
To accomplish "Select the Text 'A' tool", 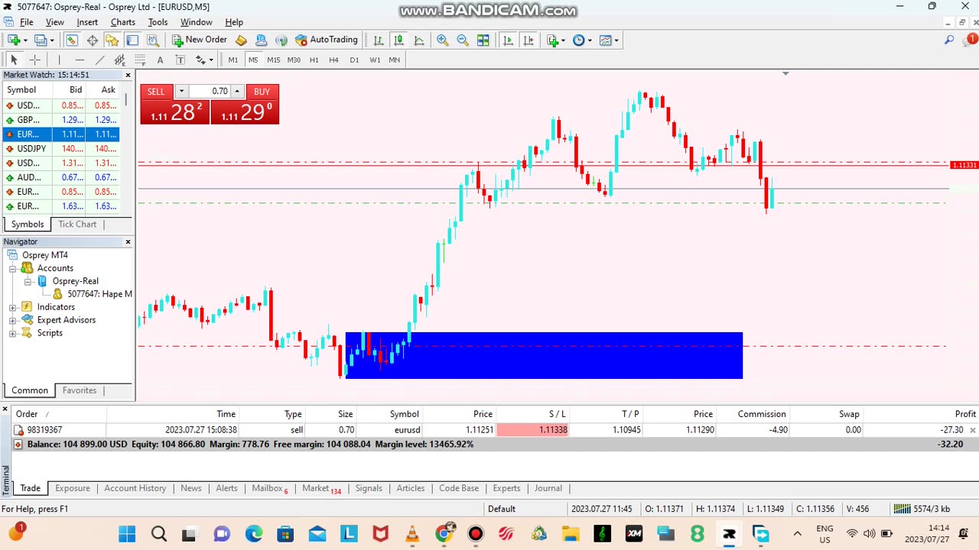I will [x=160, y=60].
